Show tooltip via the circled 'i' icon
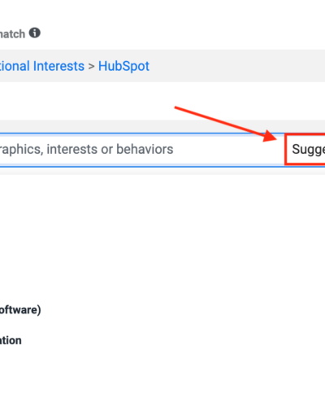 (x=35, y=33)
